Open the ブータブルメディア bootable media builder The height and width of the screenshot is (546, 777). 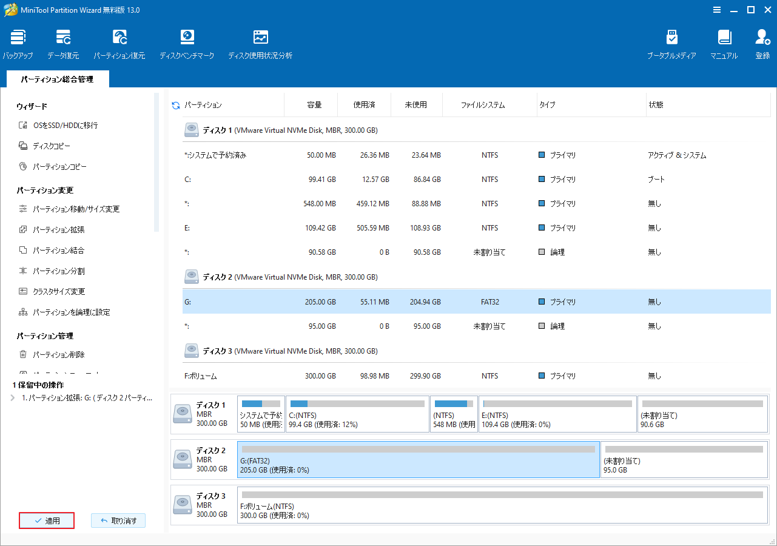click(x=672, y=44)
